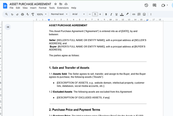Click the font size input field
The image size is (173, 116).
[x=95, y=14]
